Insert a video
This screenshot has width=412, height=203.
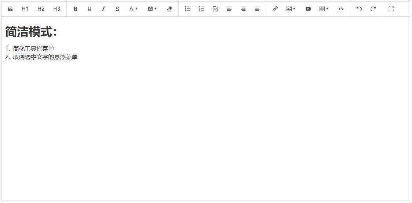308,9
